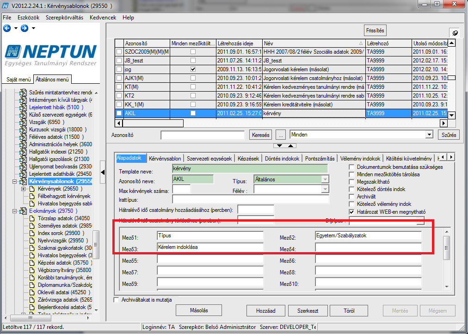Click the Másolás button
Viewport: 468px width, 334px height.
(199, 310)
